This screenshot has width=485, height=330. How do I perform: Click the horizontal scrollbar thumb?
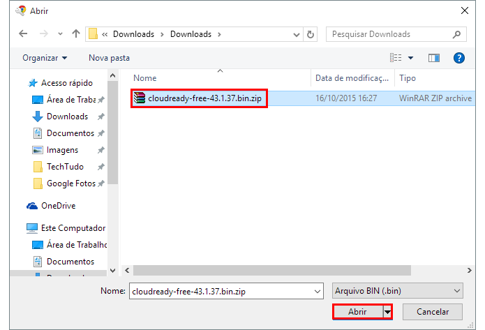point(272,270)
